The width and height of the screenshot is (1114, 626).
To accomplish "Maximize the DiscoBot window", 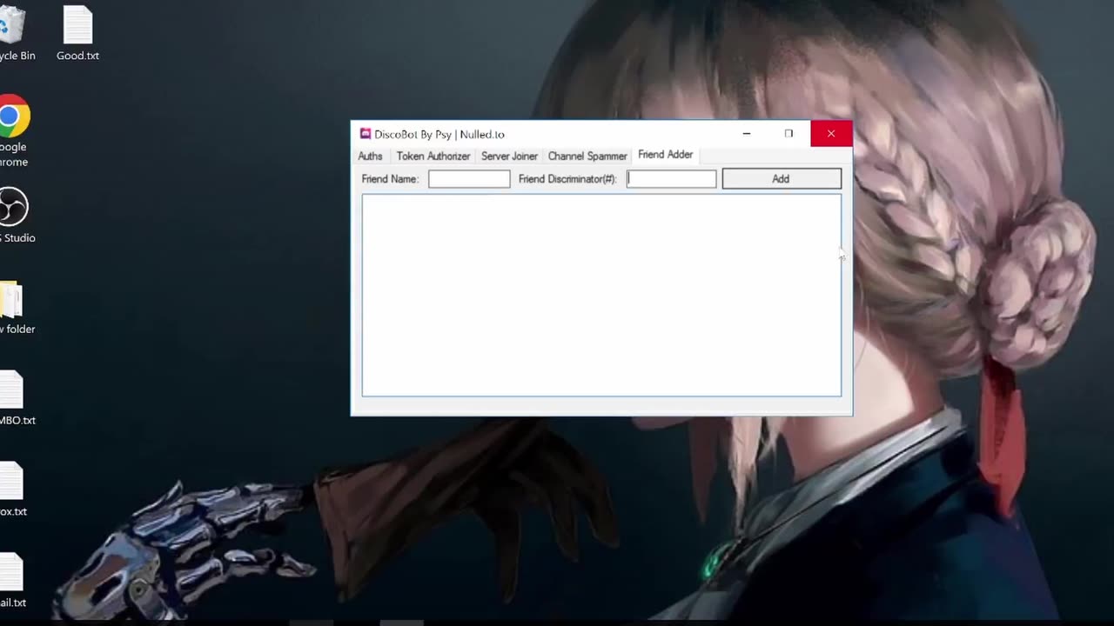I will point(789,134).
